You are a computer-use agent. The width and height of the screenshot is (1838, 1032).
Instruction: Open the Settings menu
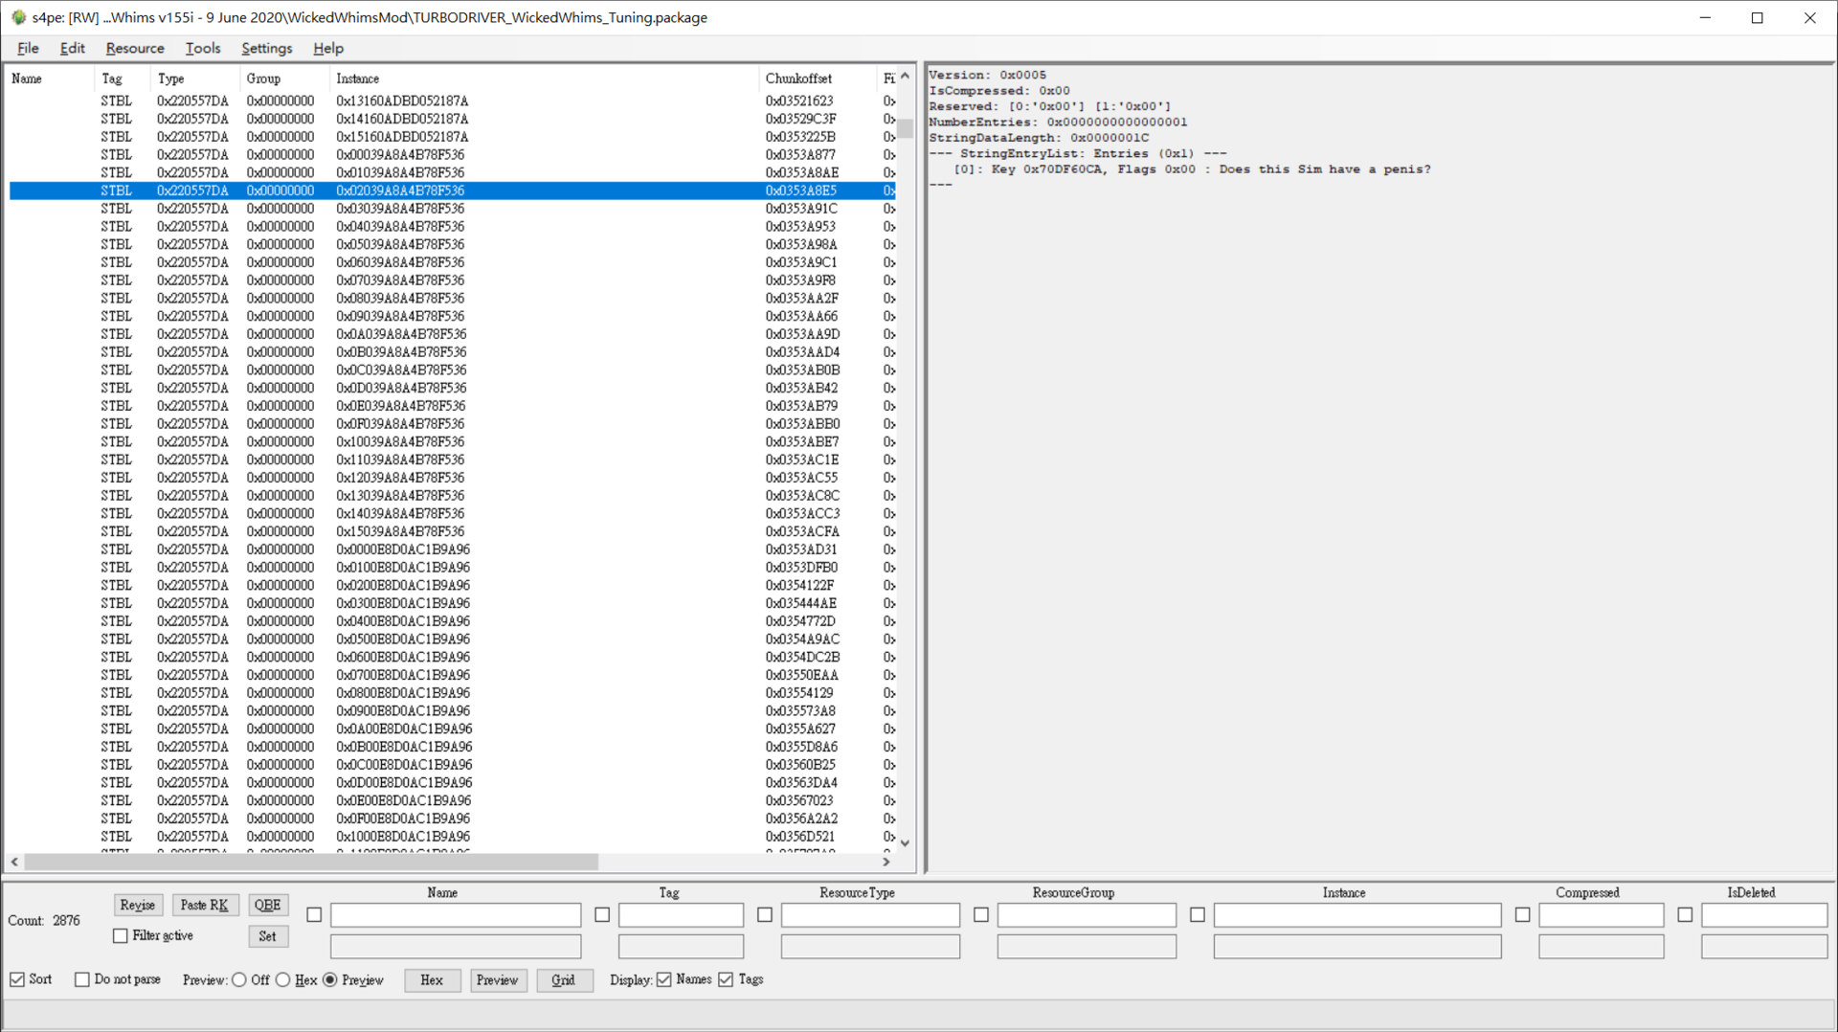click(267, 48)
